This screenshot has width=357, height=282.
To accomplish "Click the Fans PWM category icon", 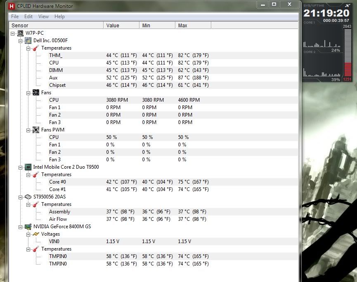I will pyautogui.click(x=36, y=130).
